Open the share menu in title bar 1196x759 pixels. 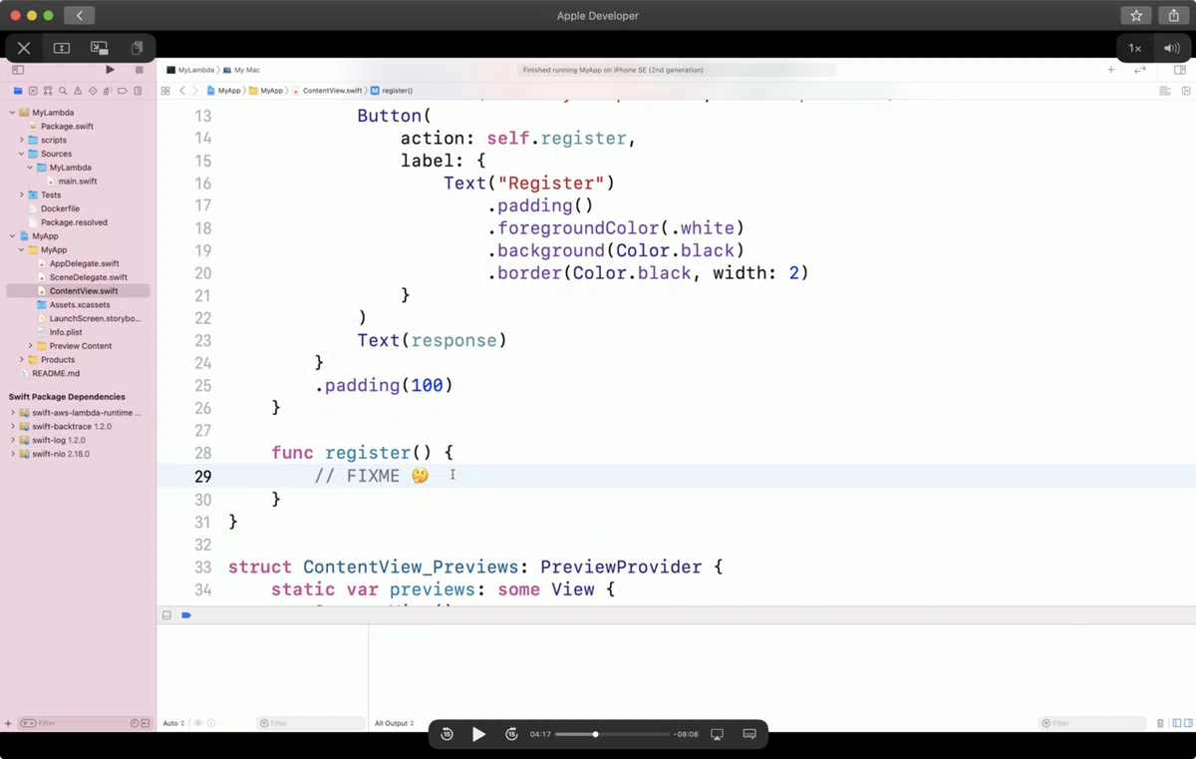click(1174, 16)
